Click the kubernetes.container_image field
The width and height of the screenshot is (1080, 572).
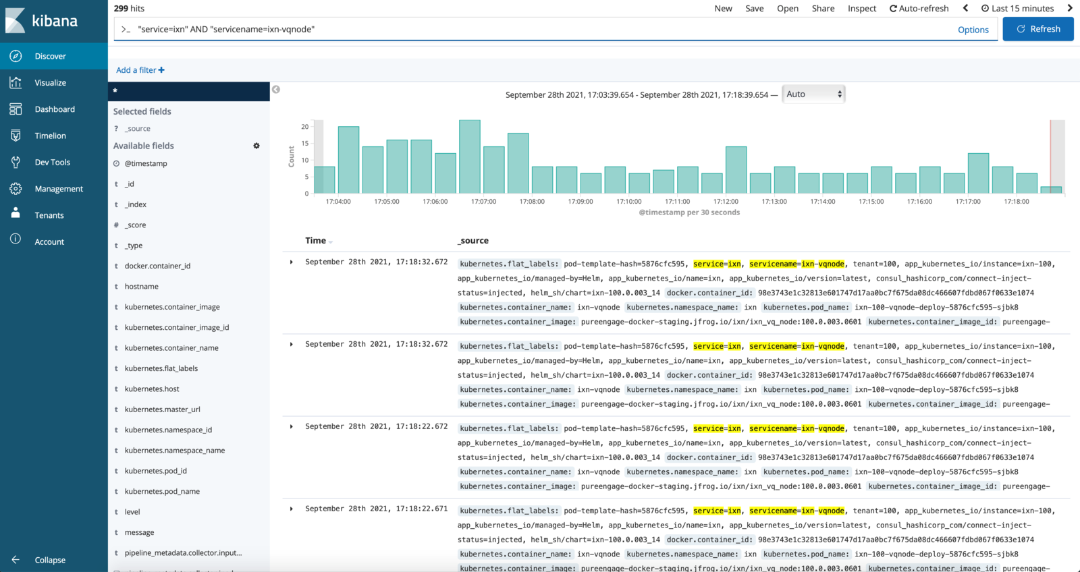pyautogui.click(x=172, y=308)
